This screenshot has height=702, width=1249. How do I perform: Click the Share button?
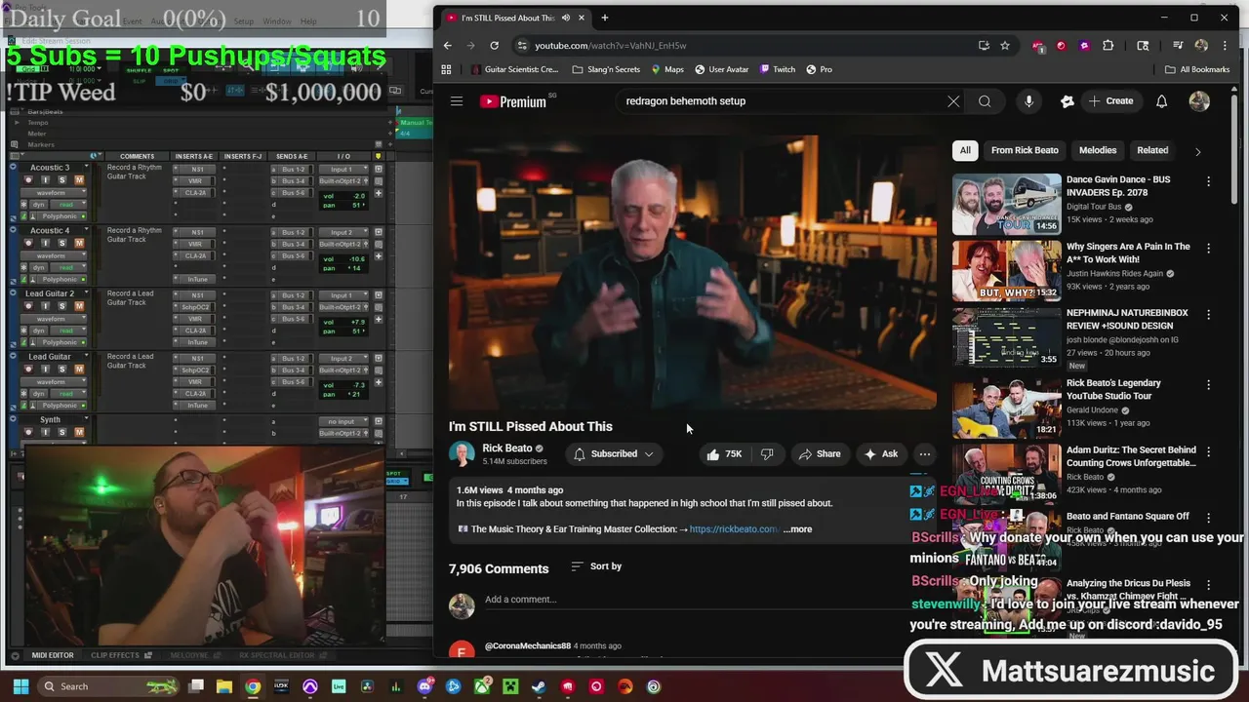click(820, 454)
